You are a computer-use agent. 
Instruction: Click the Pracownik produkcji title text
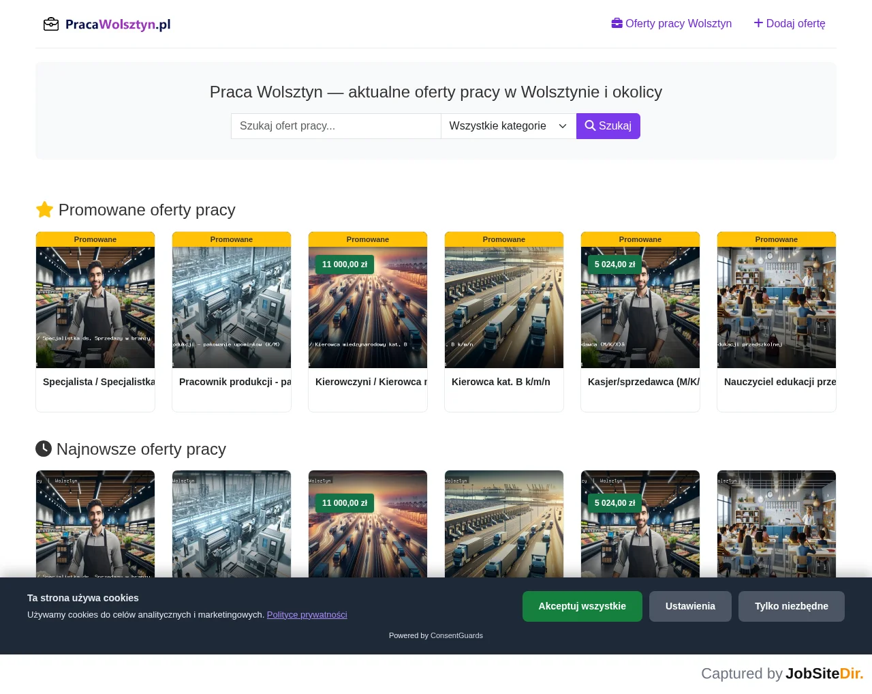click(x=235, y=382)
